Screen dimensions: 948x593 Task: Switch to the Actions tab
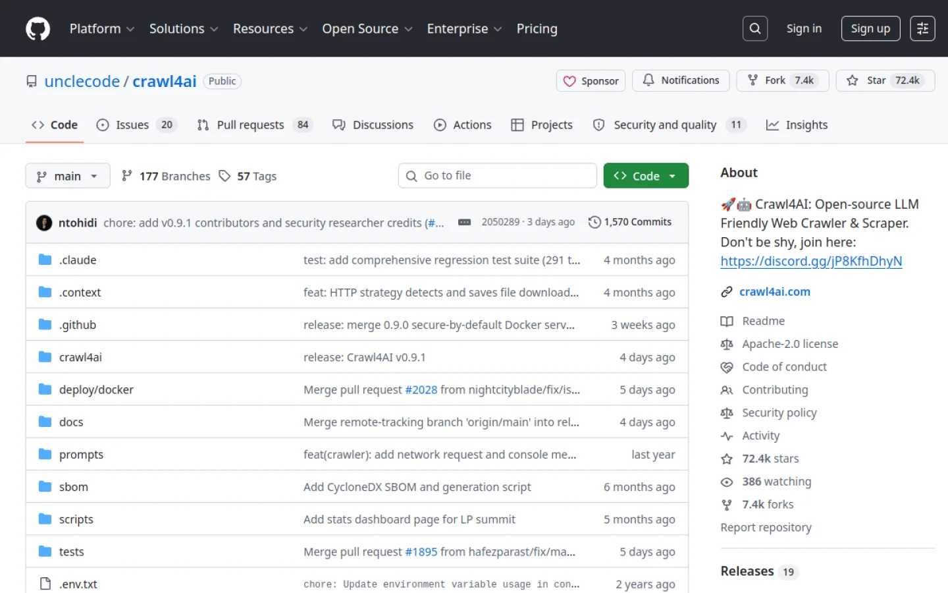[x=462, y=125]
